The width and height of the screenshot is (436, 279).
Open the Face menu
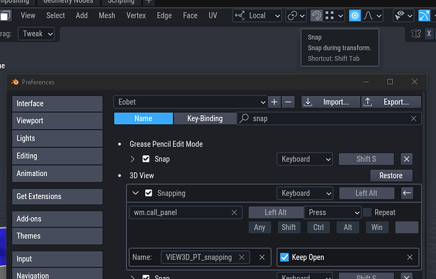190,16
